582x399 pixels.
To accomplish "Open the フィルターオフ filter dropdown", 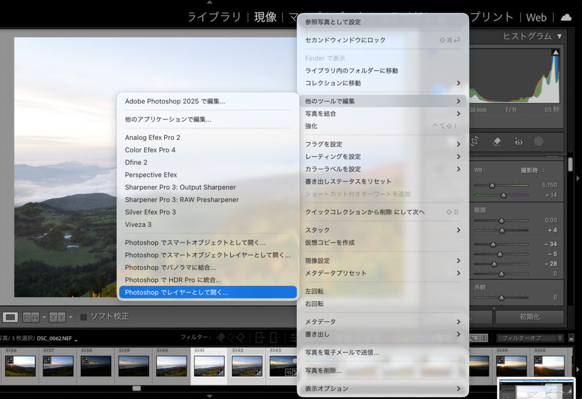I will [x=530, y=338].
